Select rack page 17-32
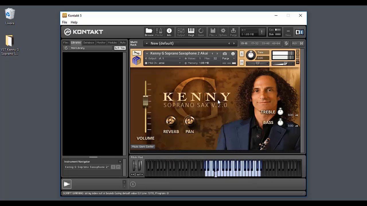The width and height of the screenshot is (367, 206). click(255, 43)
